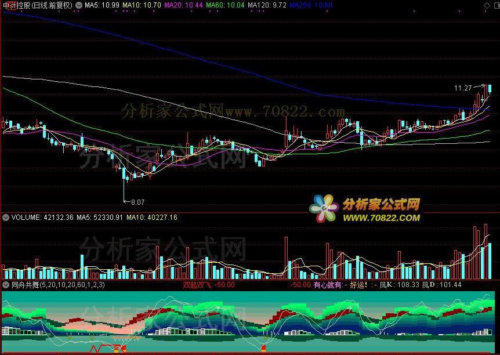
Task: Click the latest cyan candlestick near 11.27
Action: 490,89
